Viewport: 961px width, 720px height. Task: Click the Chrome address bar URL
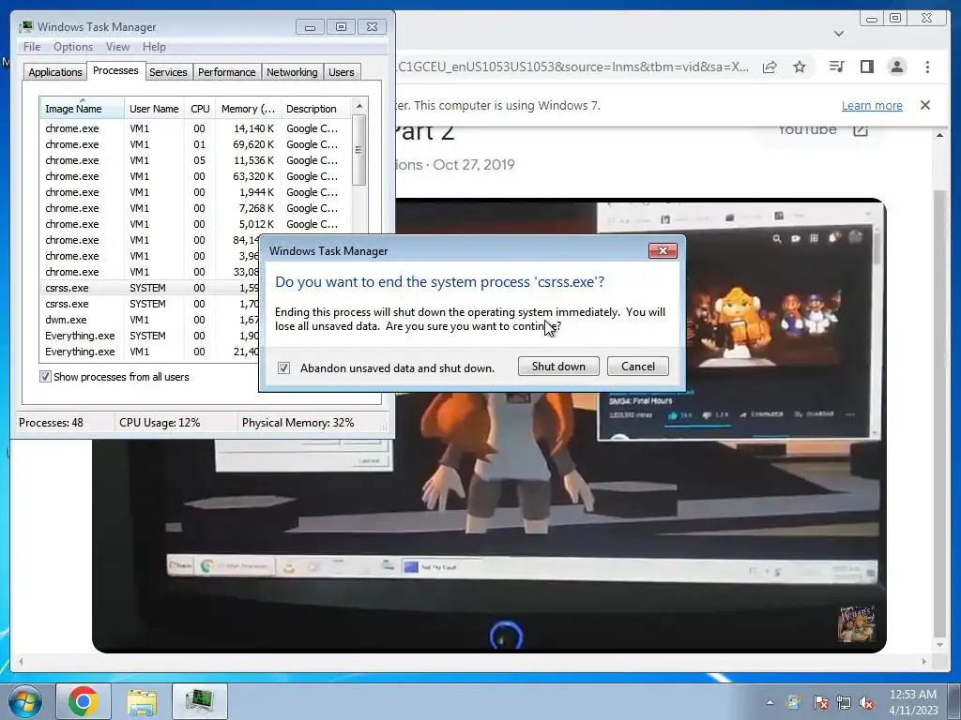[x=573, y=67]
